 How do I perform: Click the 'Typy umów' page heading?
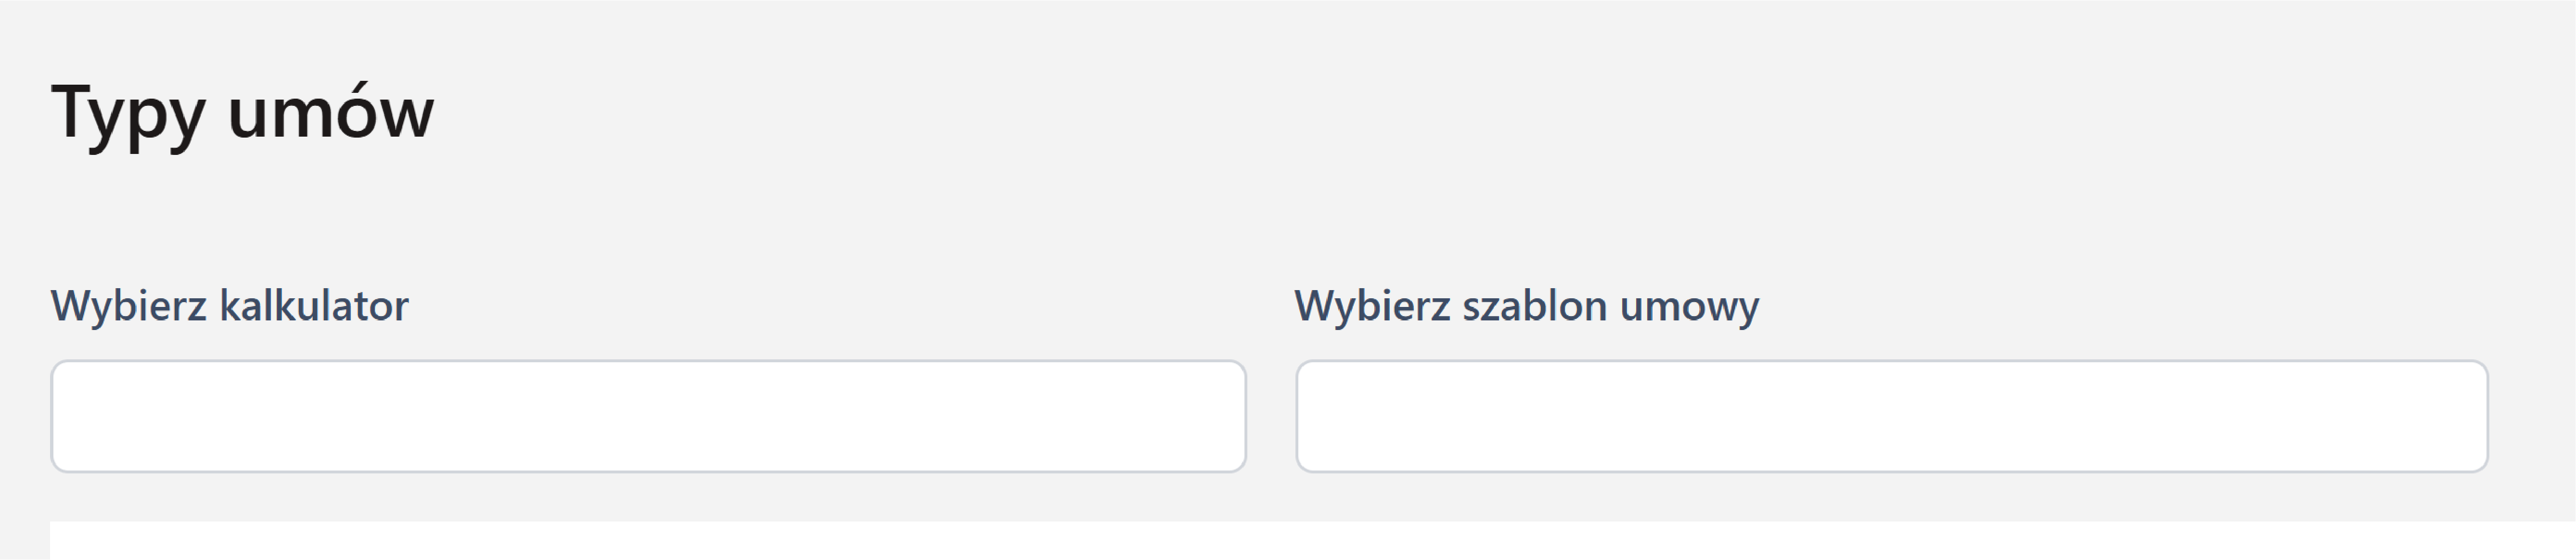coord(243,112)
